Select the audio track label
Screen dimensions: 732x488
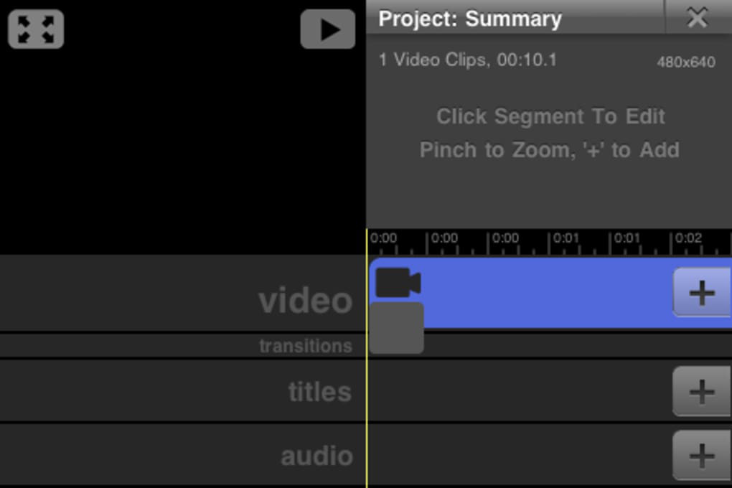[x=316, y=456]
